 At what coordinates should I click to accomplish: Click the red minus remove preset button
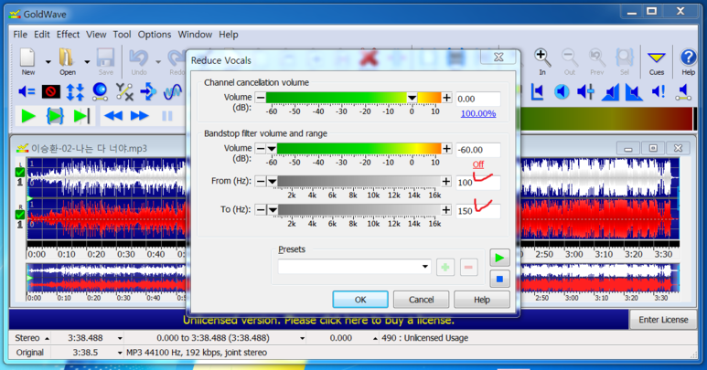point(468,267)
